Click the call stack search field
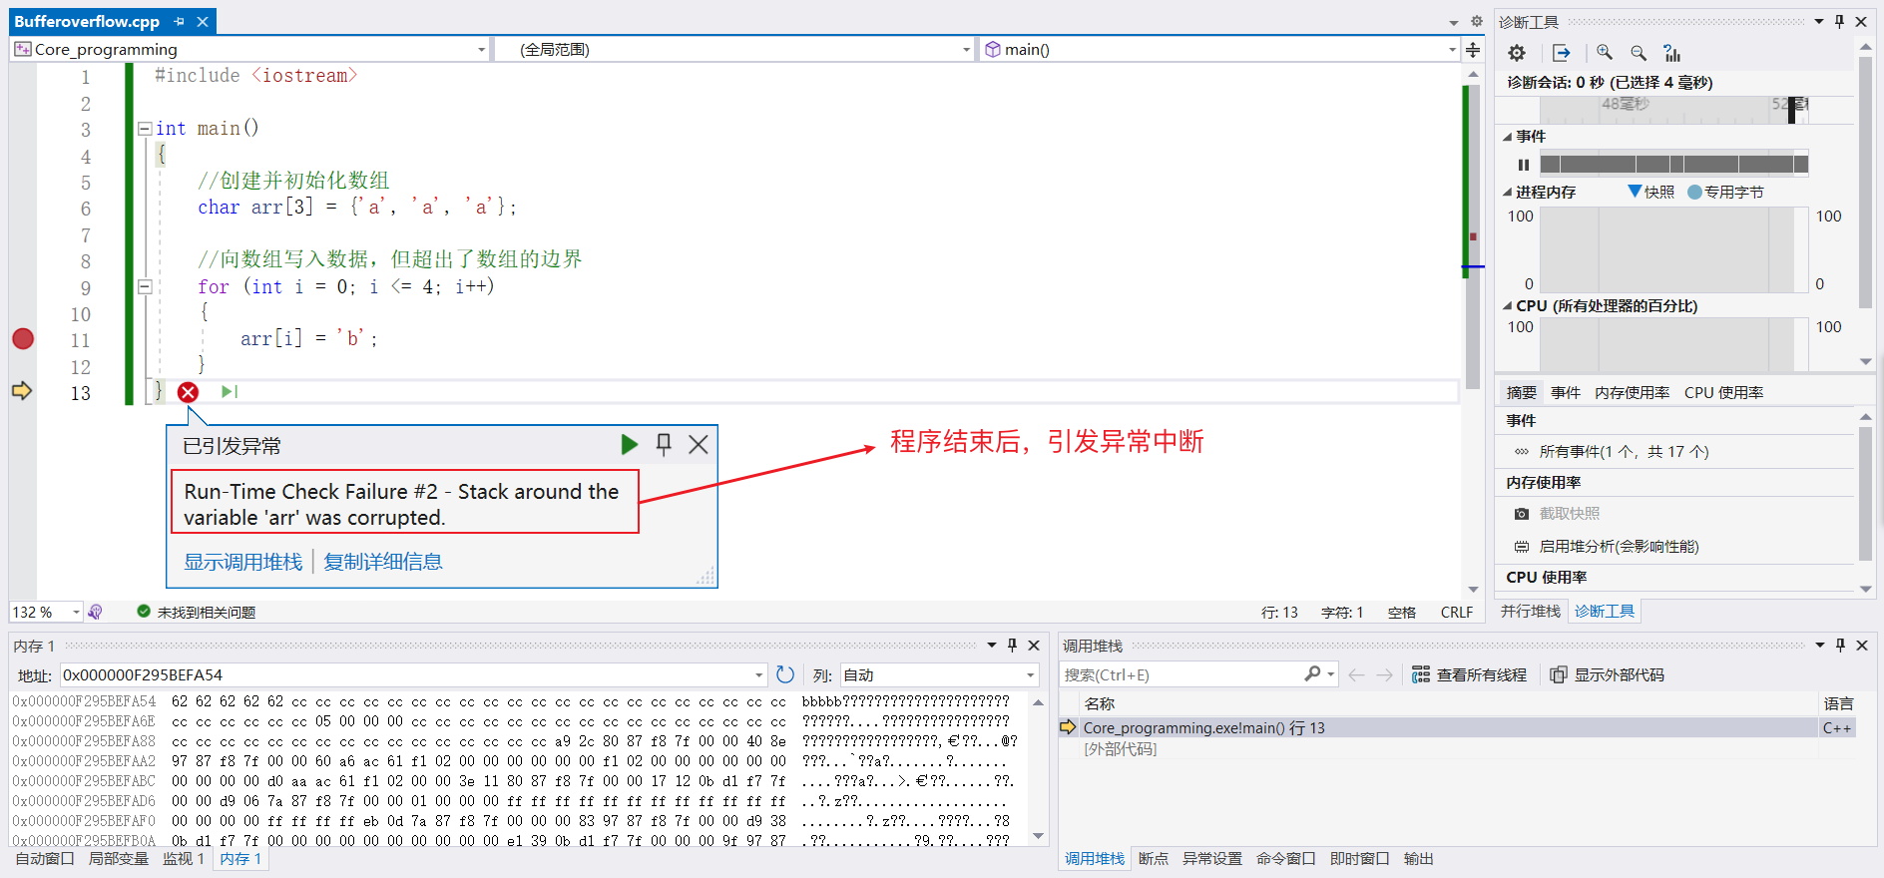The width and height of the screenshot is (1884, 878). coord(1181,675)
